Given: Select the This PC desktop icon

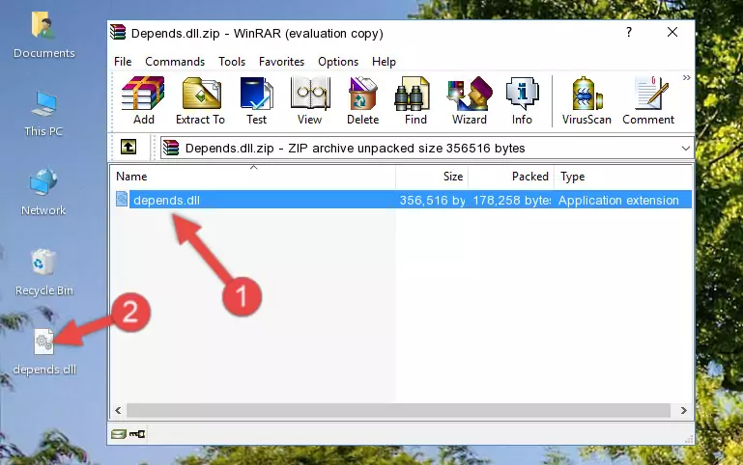Looking at the screenshot, I should (x=43, y=114).
